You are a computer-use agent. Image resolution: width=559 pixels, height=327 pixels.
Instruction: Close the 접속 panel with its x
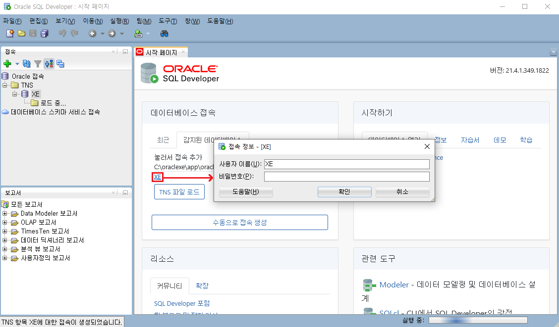(113, 51)
